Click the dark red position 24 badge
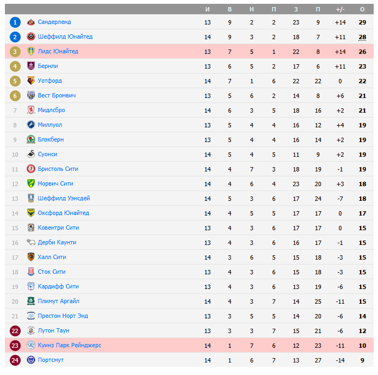The image size is (378, 375). pos(15,360)
